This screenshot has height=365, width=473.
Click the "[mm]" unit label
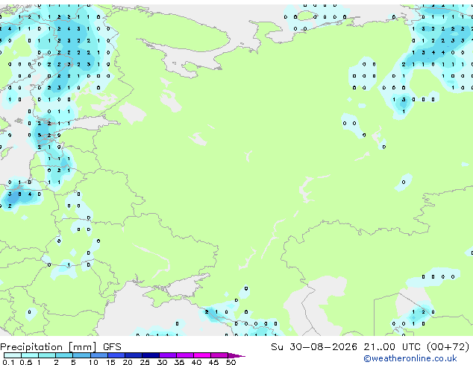(83, 347)
